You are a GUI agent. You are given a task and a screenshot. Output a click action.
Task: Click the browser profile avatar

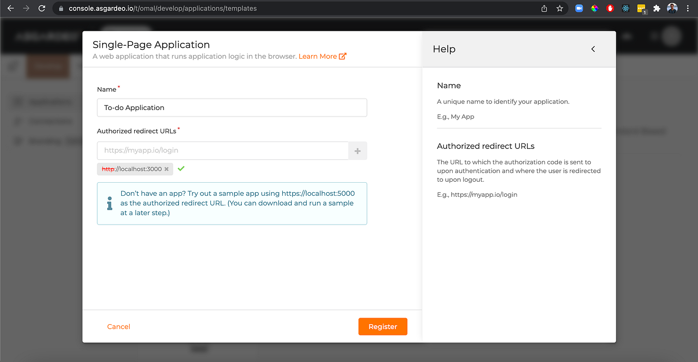click(672, 8)
